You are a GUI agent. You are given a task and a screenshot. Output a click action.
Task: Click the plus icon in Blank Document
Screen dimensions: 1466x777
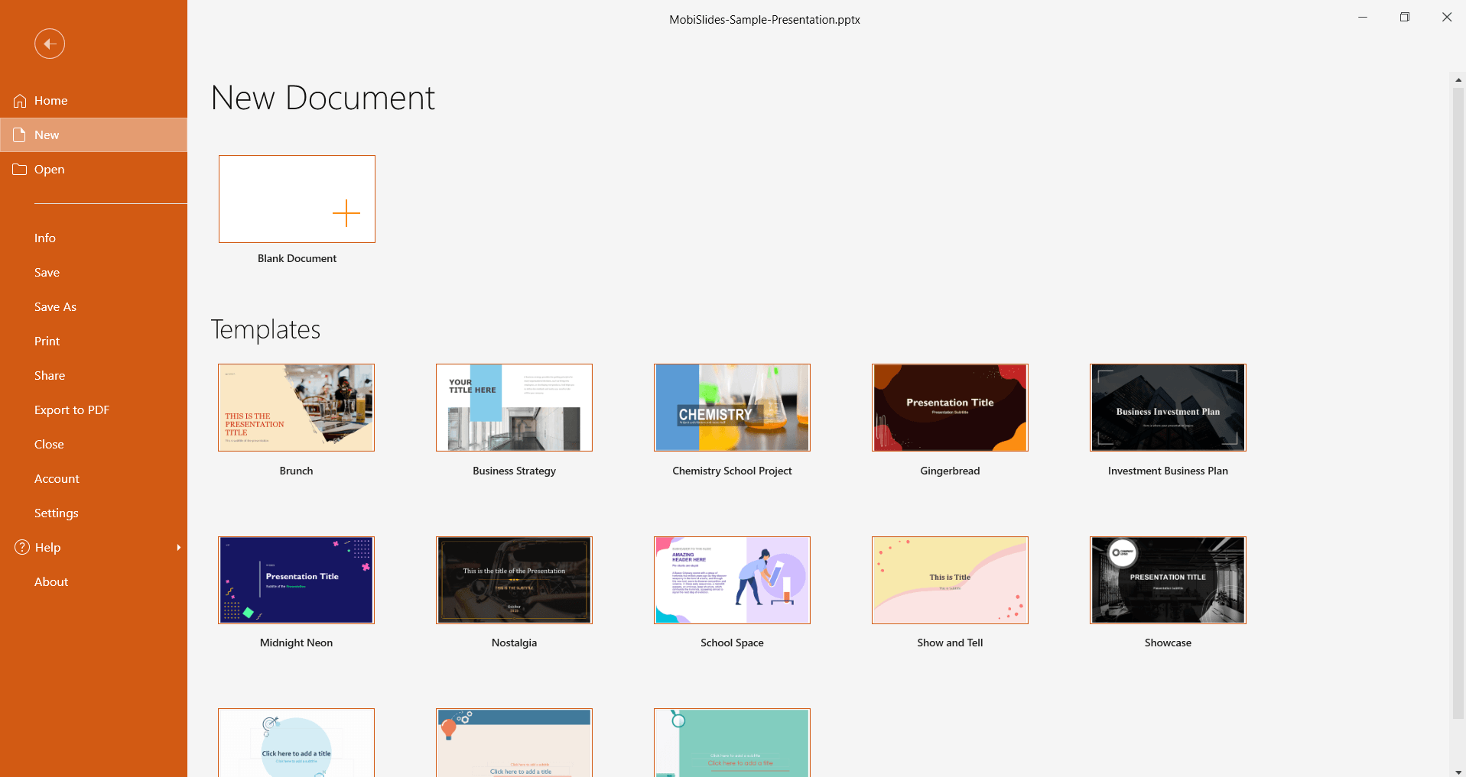click(x=346, y=213)
